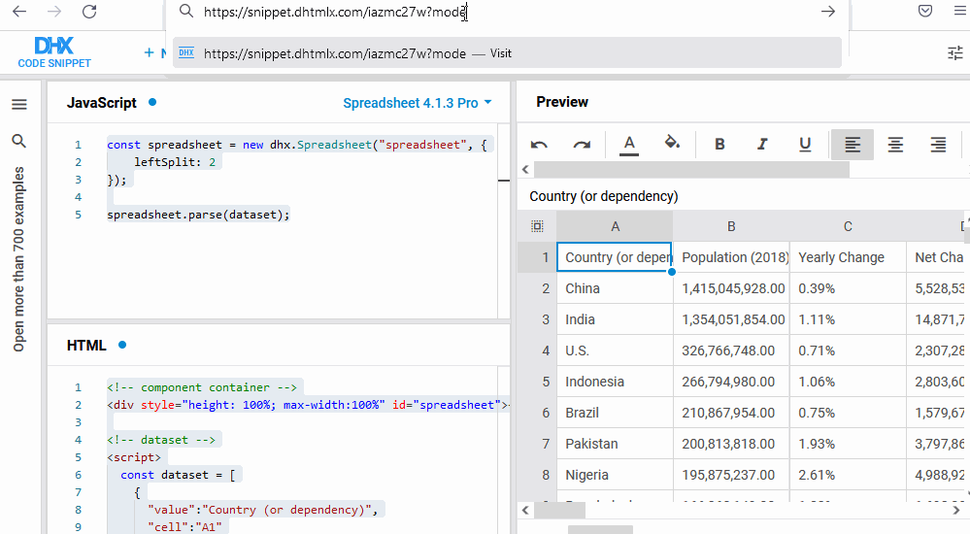This screenshot has height=534, width=970.
Task: Reload the page with refresh icon
Action: pos(89,12)
